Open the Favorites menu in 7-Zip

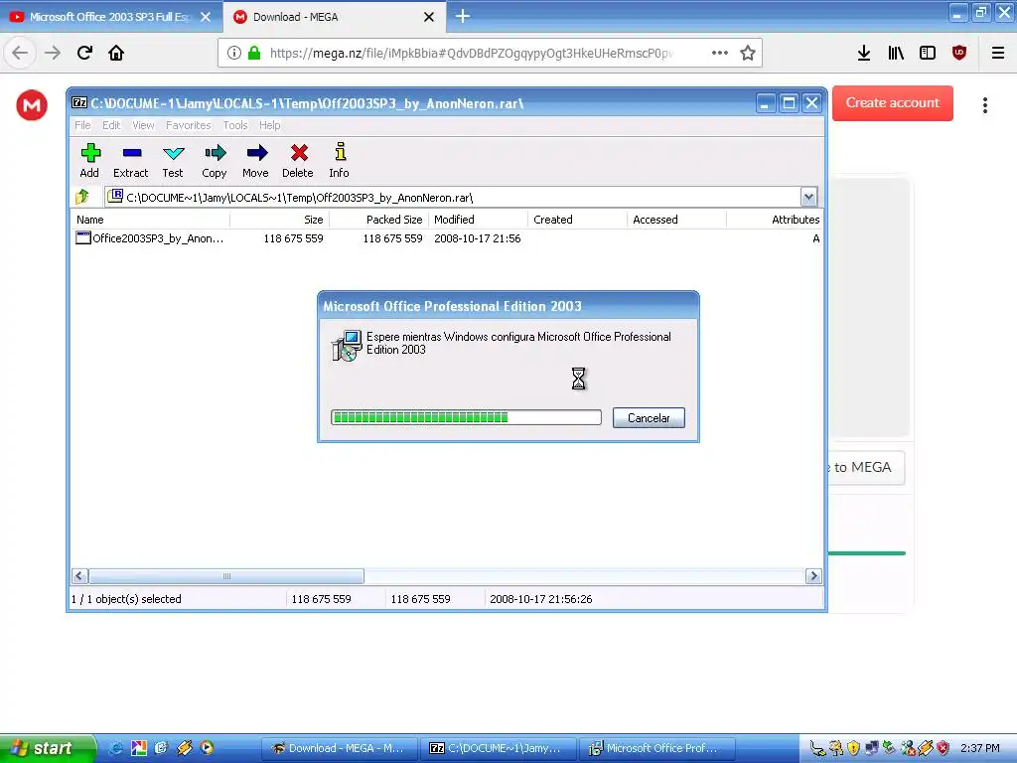[188, 125]
